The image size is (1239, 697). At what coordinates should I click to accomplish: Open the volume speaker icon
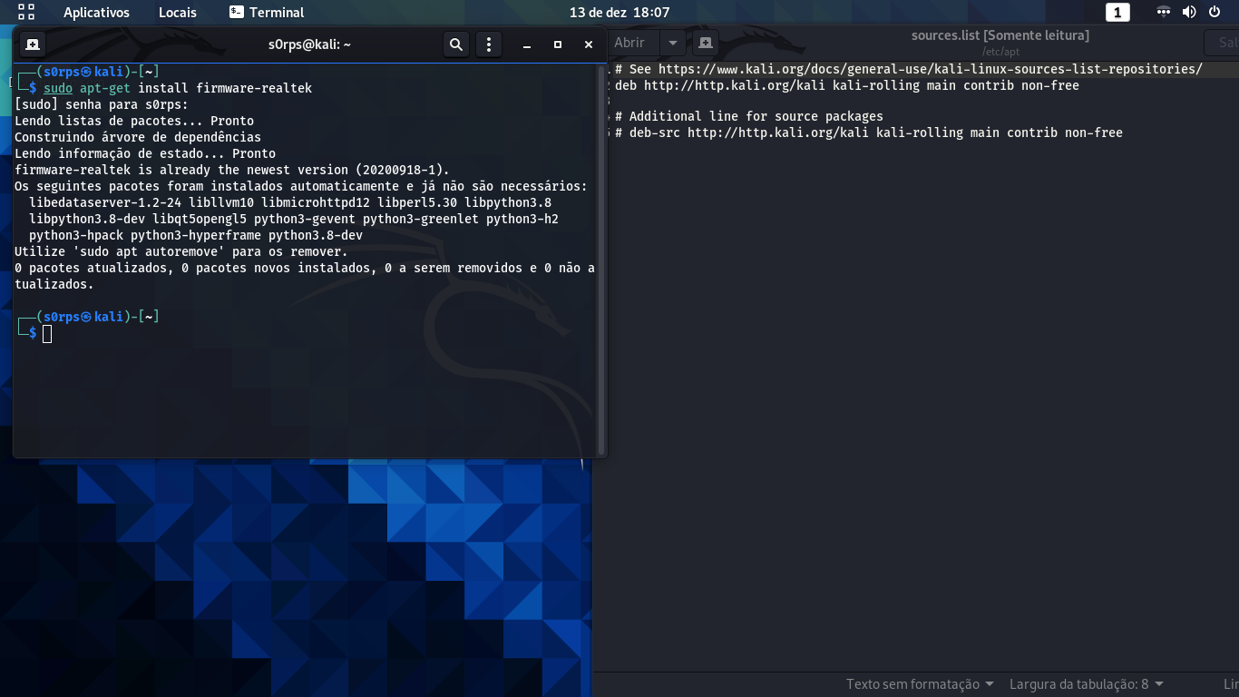click(1189, 13)
